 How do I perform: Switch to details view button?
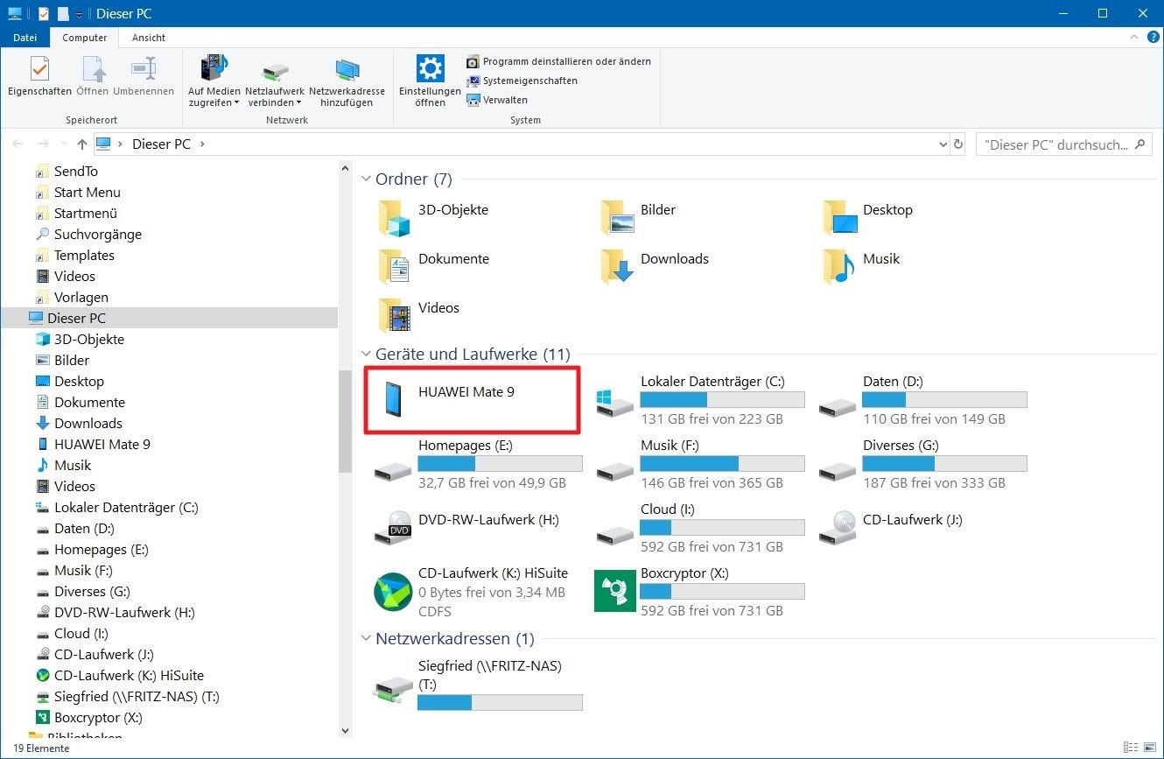pyautogui.click(x=1132, y=748)
